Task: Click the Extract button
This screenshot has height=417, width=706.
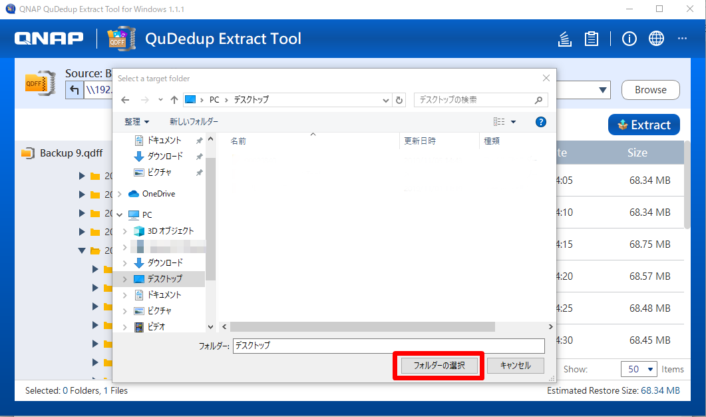Action: pyautogui.click(x=644, y=125)
